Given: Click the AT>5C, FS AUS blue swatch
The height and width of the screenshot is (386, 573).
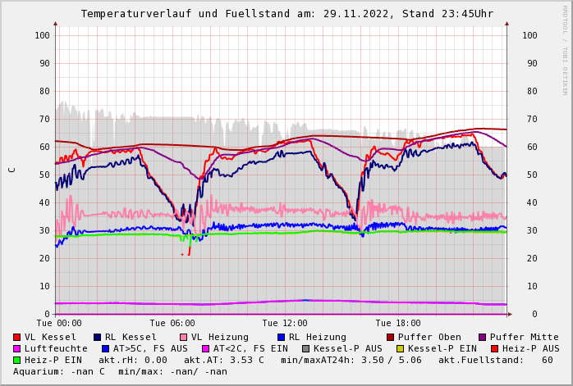Looking at the screenshot, I should (x=106, y=349).
